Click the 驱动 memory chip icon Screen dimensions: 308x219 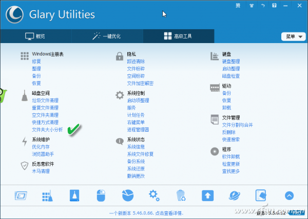pos(215,88)
